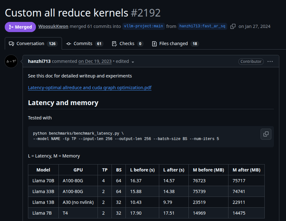Screen dimensions: 286x221
Task: Click the Commits count 61 badge
Action: (99, 44)
